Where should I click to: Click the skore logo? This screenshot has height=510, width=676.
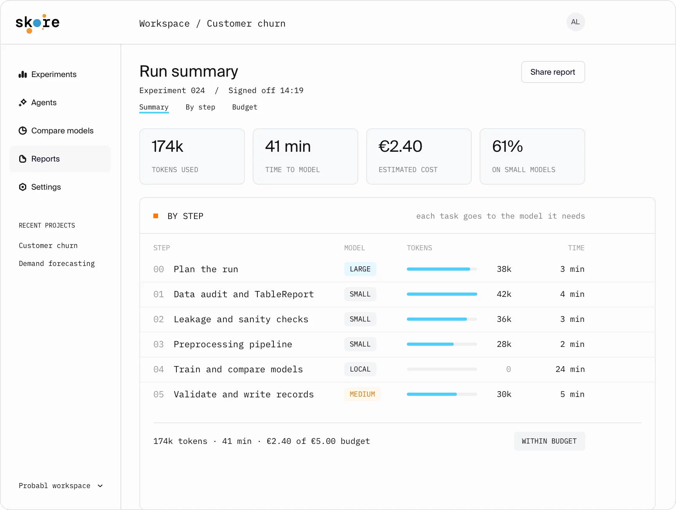coord(38,23)
